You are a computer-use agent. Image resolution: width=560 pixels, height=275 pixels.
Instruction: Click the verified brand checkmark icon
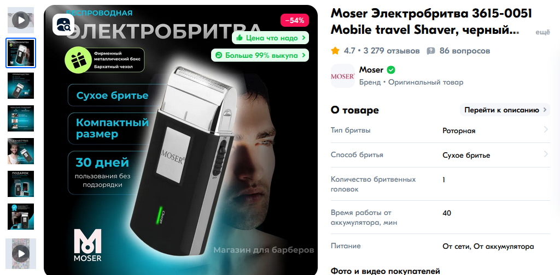390,70
